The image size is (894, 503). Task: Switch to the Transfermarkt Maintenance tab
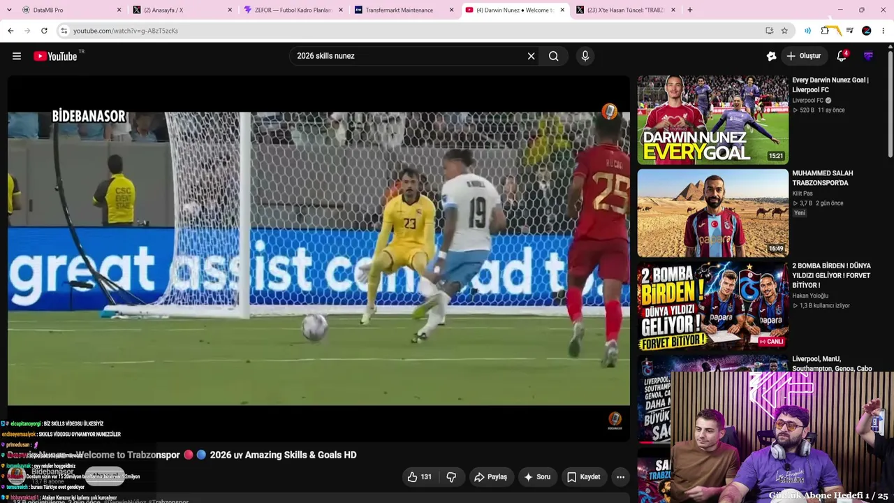pyautogui.click(x=405, y=10)
